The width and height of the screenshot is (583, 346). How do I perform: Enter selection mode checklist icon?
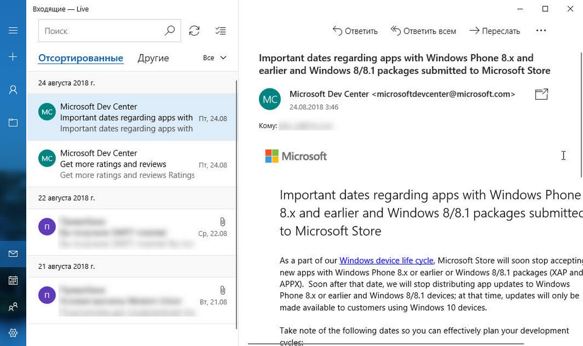(x=220, y=31)
